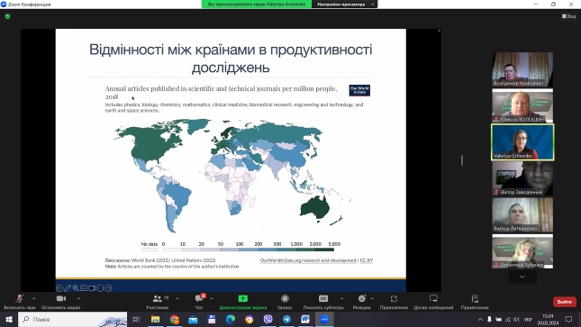Viewport: 581px width, 327px height.
Task: Select Valeriya Gritsenko's video thumbnail
Action: (522, 142)
